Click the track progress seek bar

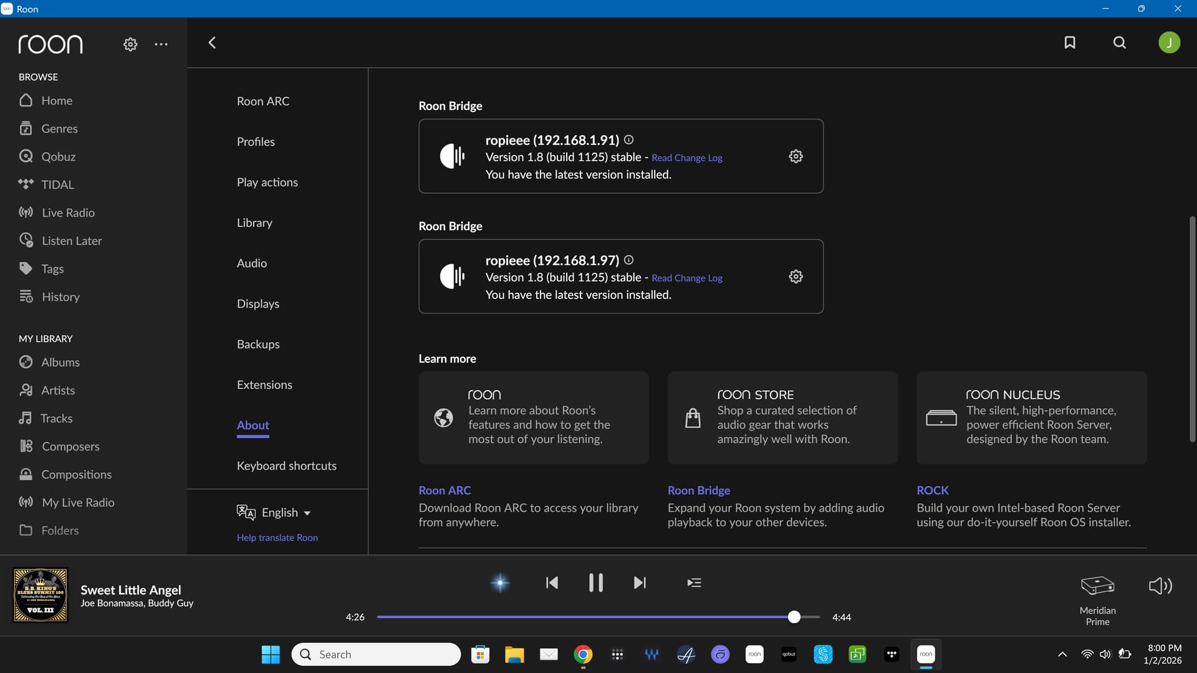click(586, 617)
